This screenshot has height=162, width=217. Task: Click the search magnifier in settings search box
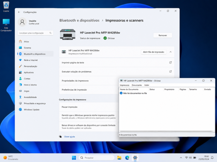pyautogui.click(x=50, y=33)
